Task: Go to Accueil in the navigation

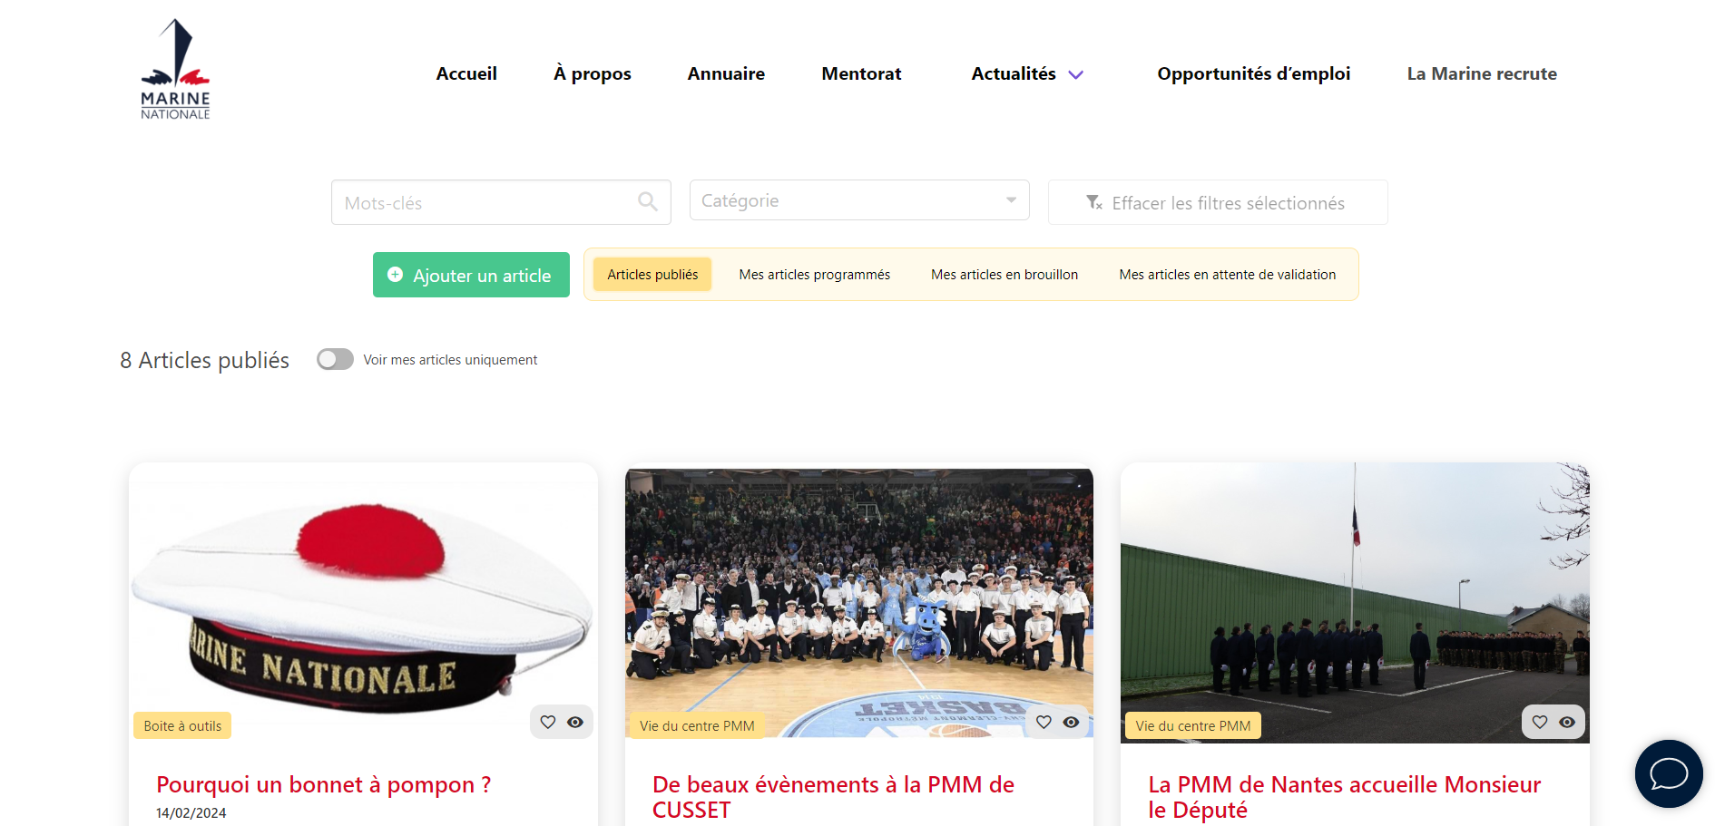Action: tap(466, 73)
